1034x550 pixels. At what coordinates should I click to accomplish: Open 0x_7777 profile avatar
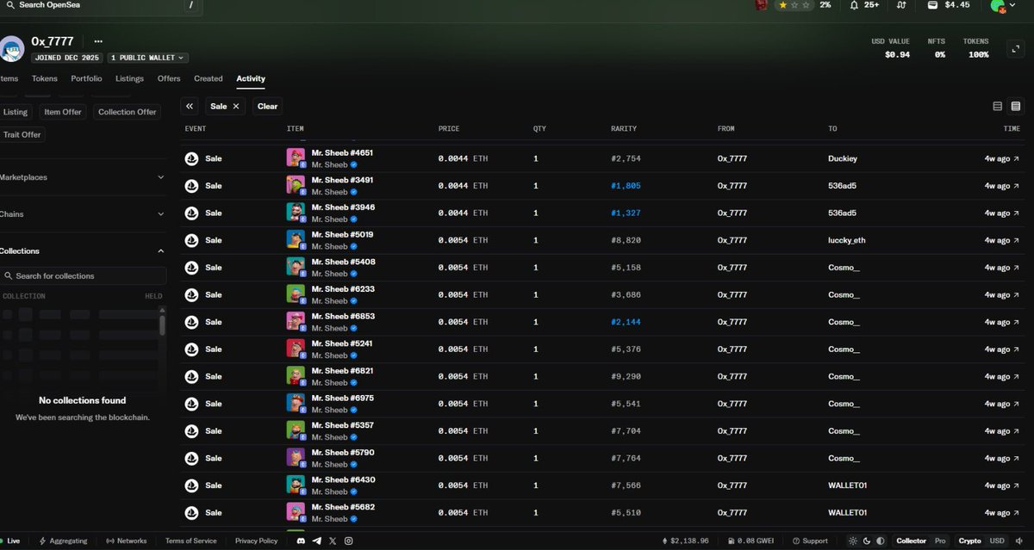(11, 49)
